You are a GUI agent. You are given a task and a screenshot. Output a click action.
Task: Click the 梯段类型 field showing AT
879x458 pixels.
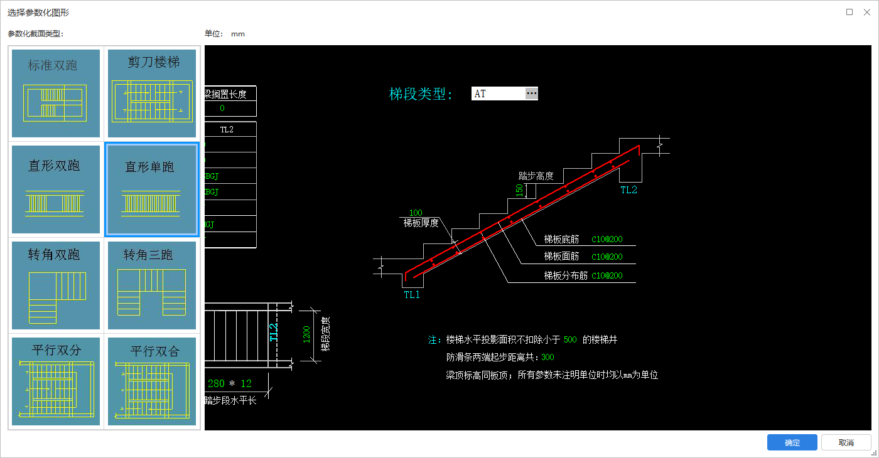(499, 93)
